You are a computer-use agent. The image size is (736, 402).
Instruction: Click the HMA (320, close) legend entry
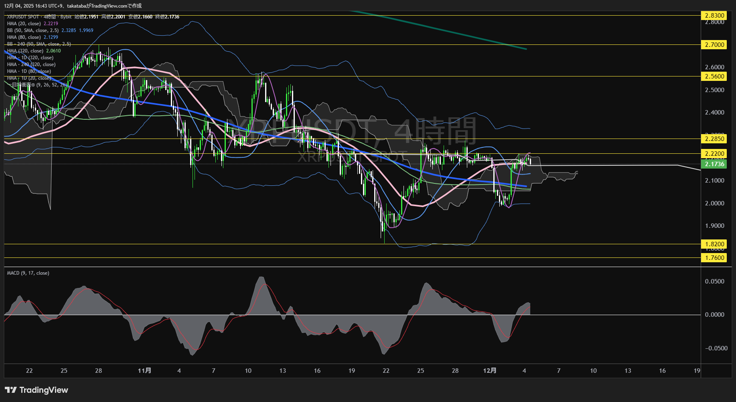coord(25,51)
